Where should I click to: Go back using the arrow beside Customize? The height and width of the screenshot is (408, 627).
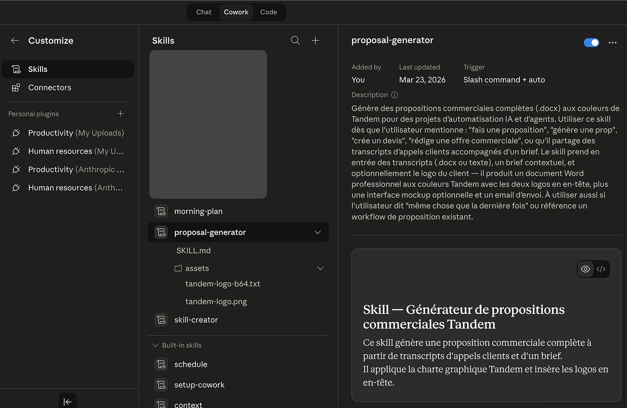coord(15,40)
